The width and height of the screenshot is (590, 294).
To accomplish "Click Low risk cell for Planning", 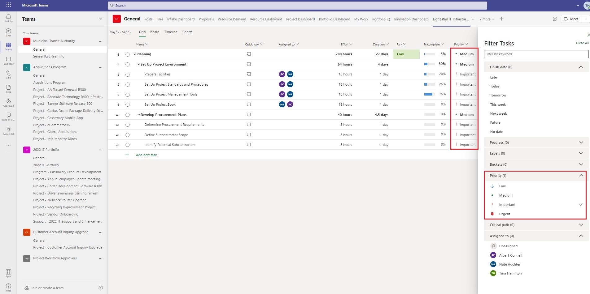I will pyautogui.click(x=406, y=54).
